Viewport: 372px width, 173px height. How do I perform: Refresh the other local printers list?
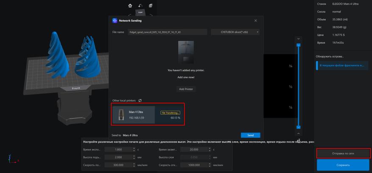(140, 100)
